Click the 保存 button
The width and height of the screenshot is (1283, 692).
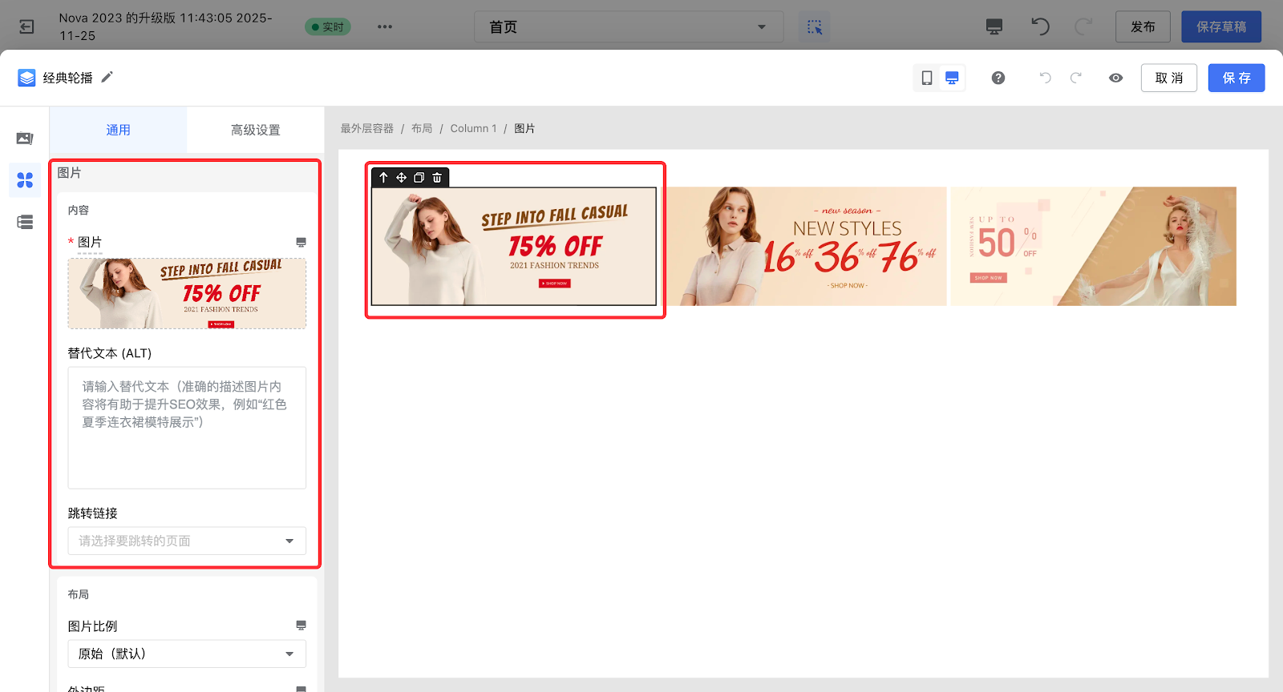click(x=1236, y=78)
